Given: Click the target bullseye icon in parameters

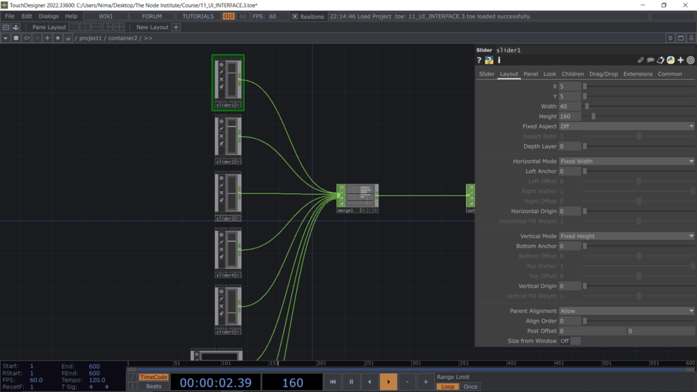Looking at the screenshot, I should pos(690,60).
